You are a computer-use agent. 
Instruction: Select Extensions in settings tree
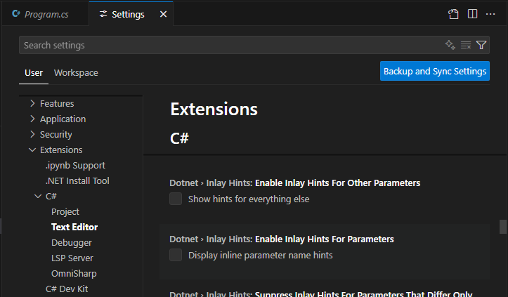(x=61, y=150)
